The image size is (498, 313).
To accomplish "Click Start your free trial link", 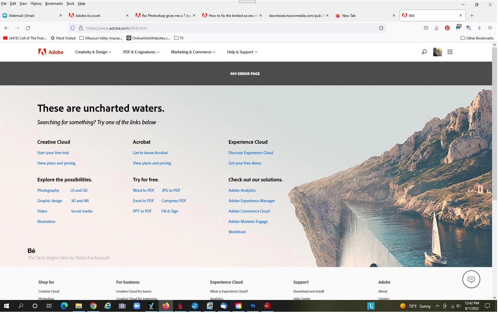I will 53,153.
